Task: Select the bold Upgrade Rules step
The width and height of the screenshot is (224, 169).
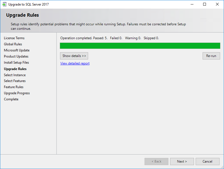Action: point(15,69)
